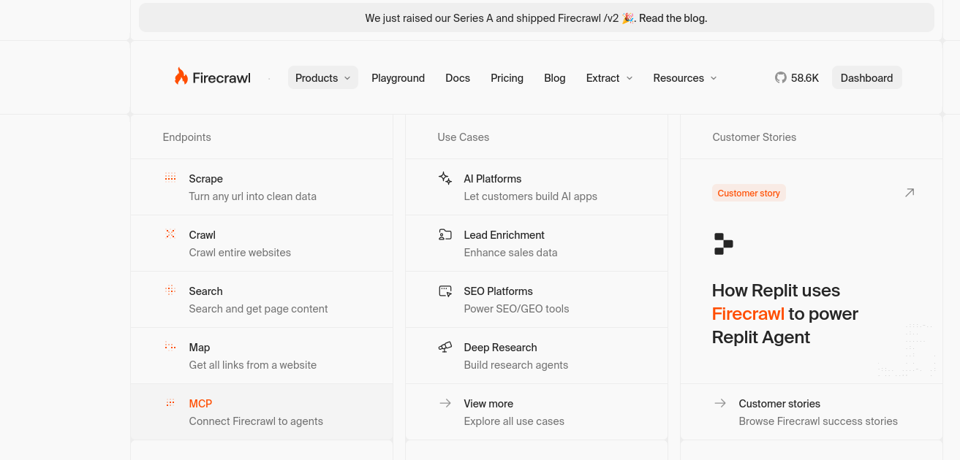Click the Series A announcement banner
The width and height of the screenshot is (960, 460).
[x=536, y=18]
